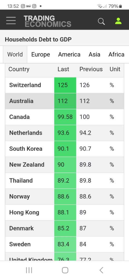Sort by the Previous column header
129x280 pixels.
point(91,69)
